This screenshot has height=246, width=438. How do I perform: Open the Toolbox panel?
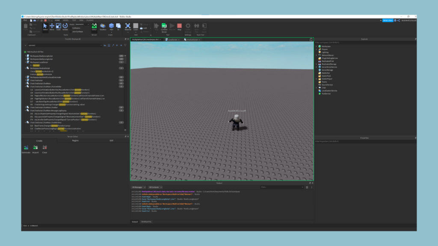(x=103, y=27)
